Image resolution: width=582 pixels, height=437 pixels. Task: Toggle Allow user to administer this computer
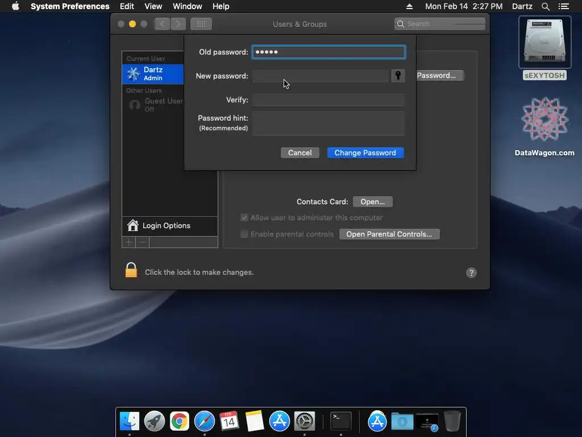[x=244, y=217]
